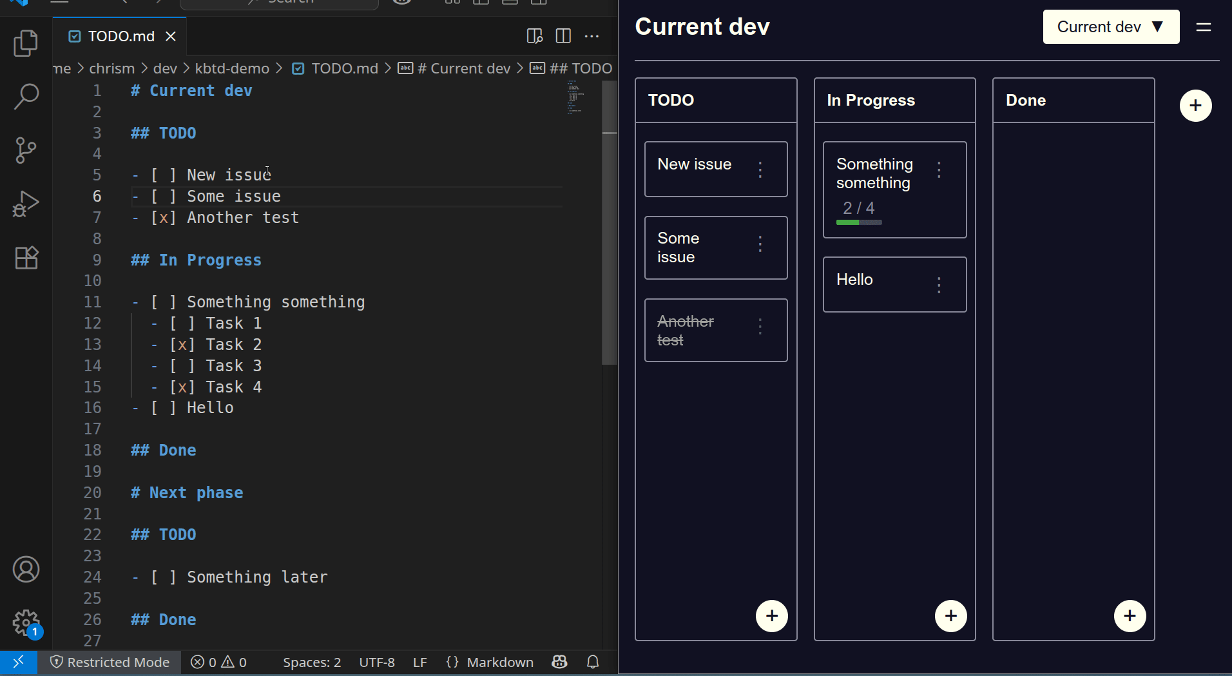Viewport: 1232px width, 676px height.
Task: Open the Accounts menu icon
Action: click(26, 570)
